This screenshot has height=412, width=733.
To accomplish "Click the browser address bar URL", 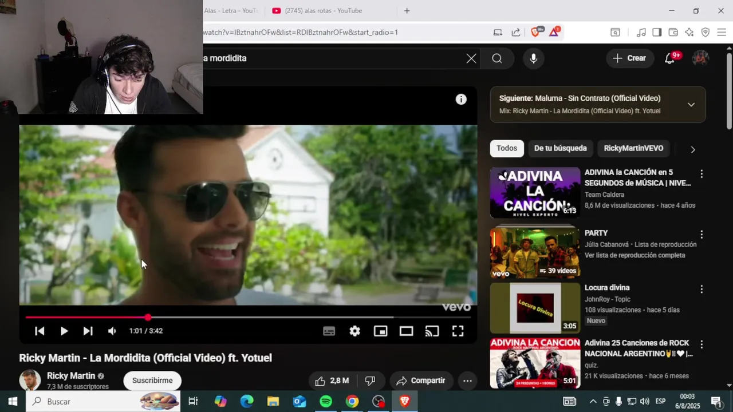I will coord(301,33).
